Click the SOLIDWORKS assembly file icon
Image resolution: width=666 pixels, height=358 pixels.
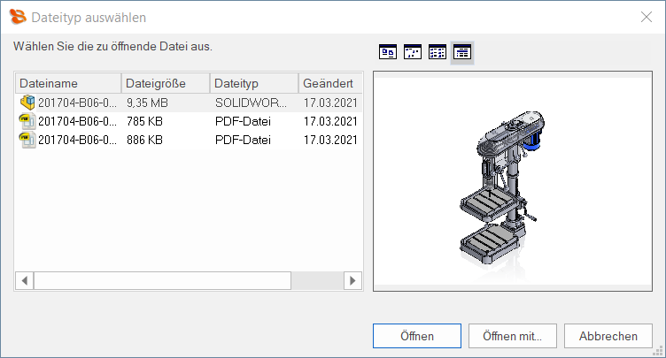coord(27,103)
